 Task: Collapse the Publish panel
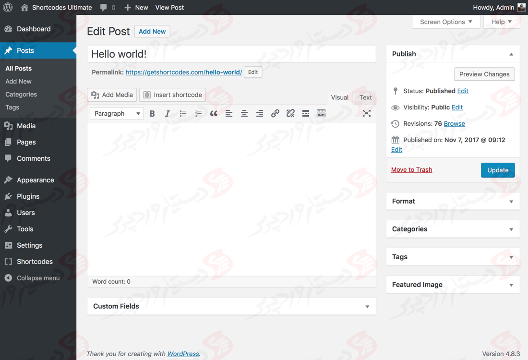(511, 54)
